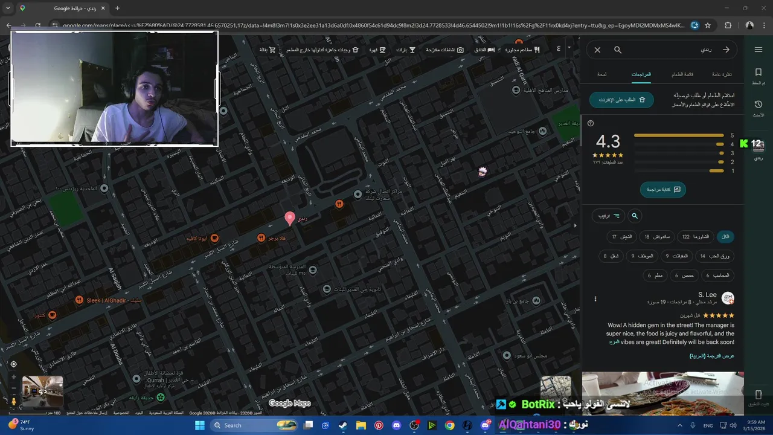Click the review food photo thumbnail
This screenshot has height=435, width=773.
pos(662,393)
